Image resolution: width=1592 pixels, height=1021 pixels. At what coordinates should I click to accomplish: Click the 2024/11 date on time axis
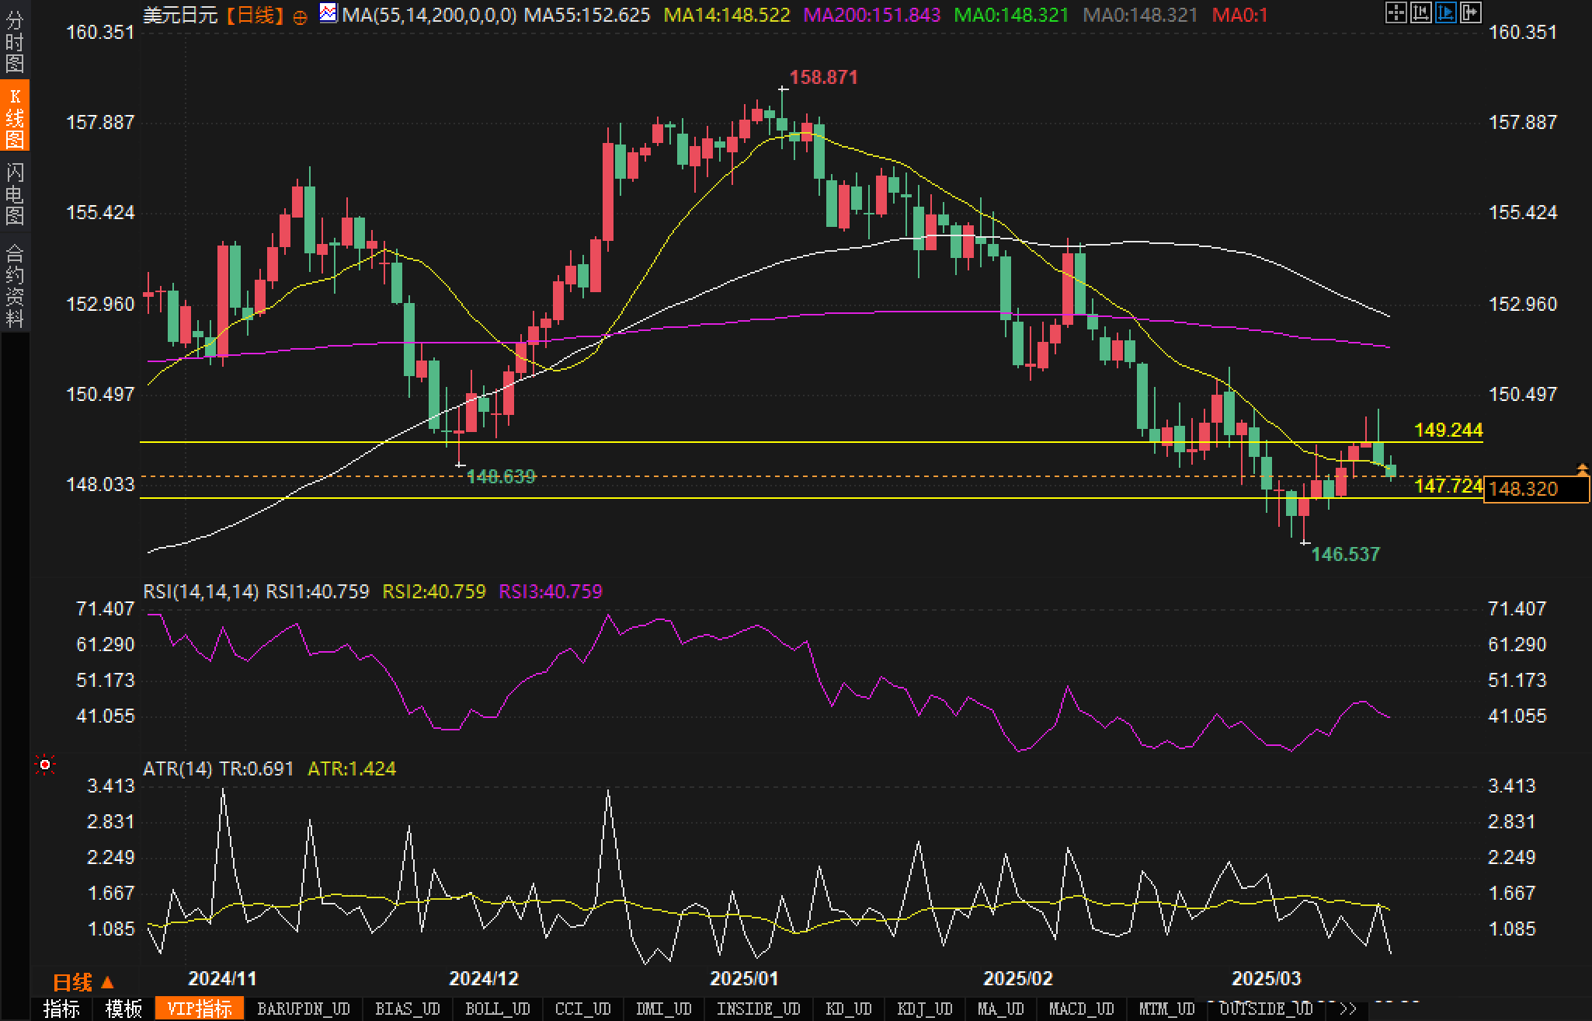click(x=222, y=978)
